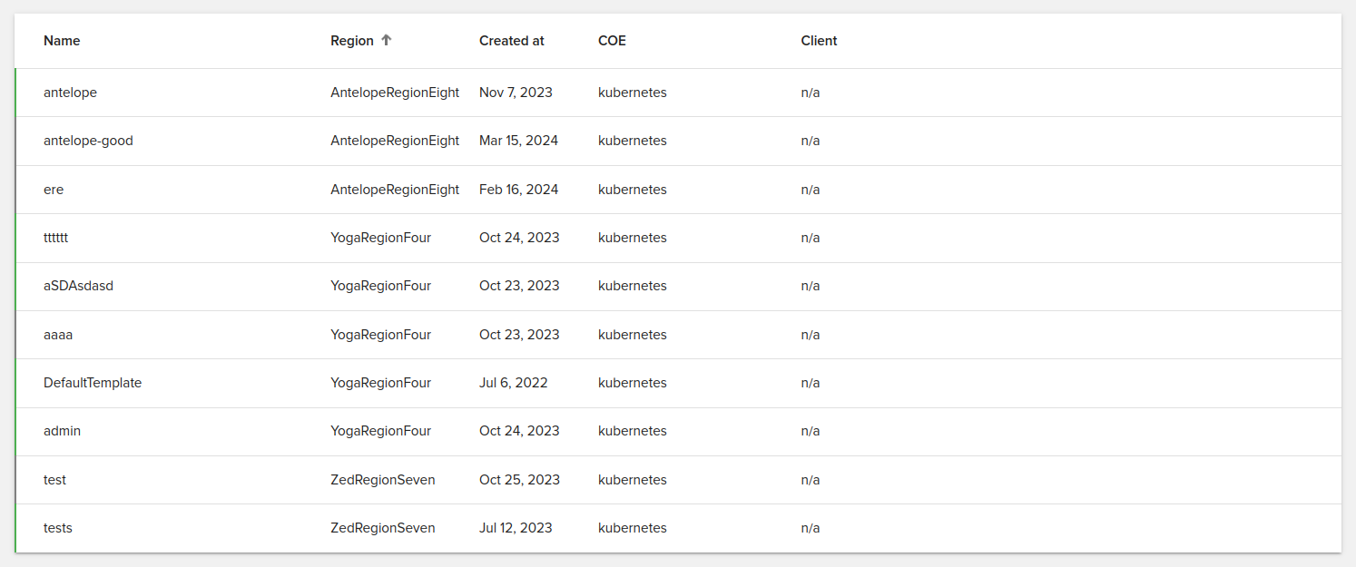
Task: Click the sort arrow beside Region header
Action: click(386, 40)
